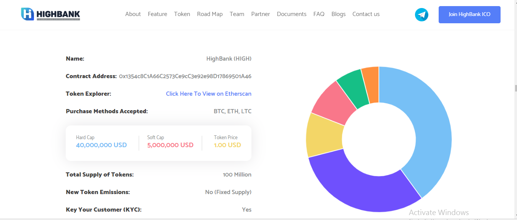Open the Telegram channel icon
Image resolution: width=517 pixels, height=220 pixels.
[x=421, y=15]
